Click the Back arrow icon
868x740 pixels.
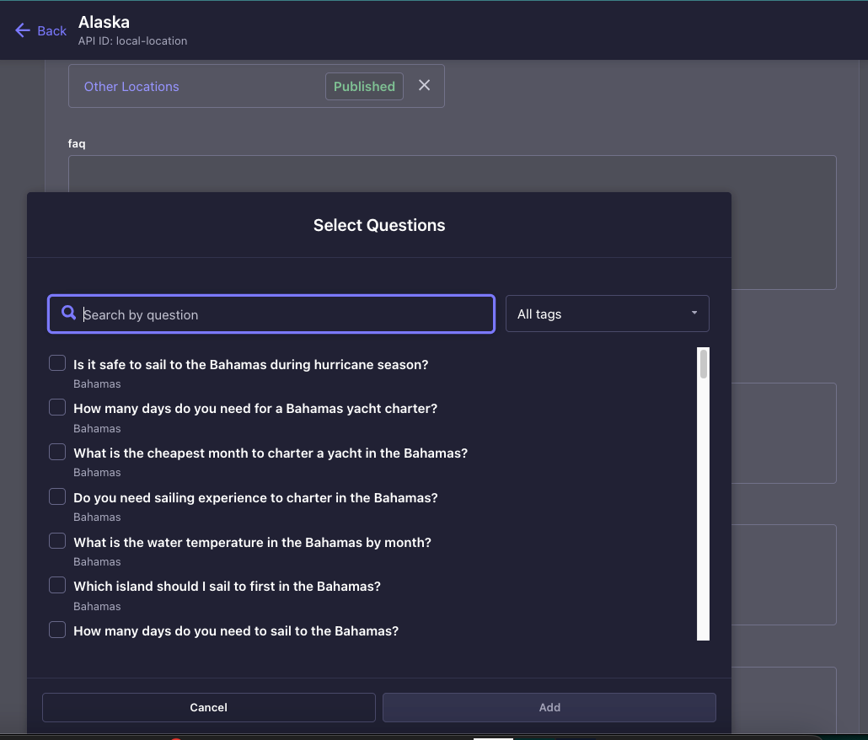point(22,30)
